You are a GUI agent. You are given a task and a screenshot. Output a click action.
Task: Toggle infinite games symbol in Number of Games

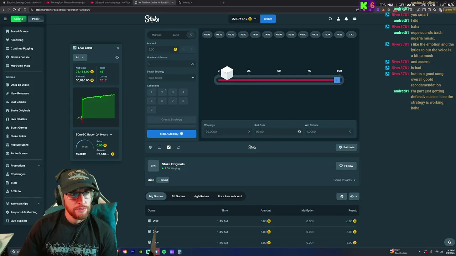[x=192, y=64]
